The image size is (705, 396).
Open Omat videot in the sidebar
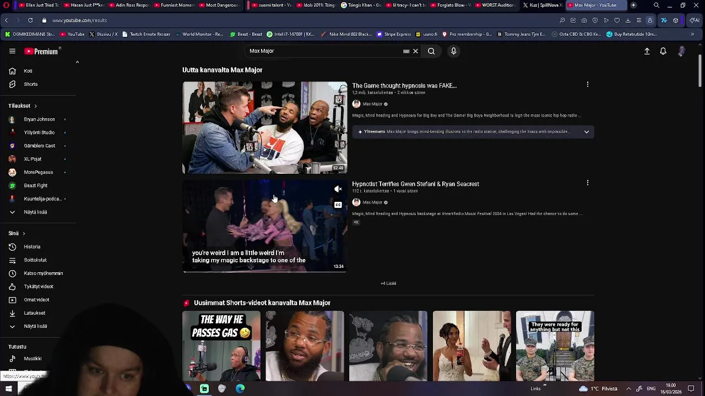click(37, 300)
